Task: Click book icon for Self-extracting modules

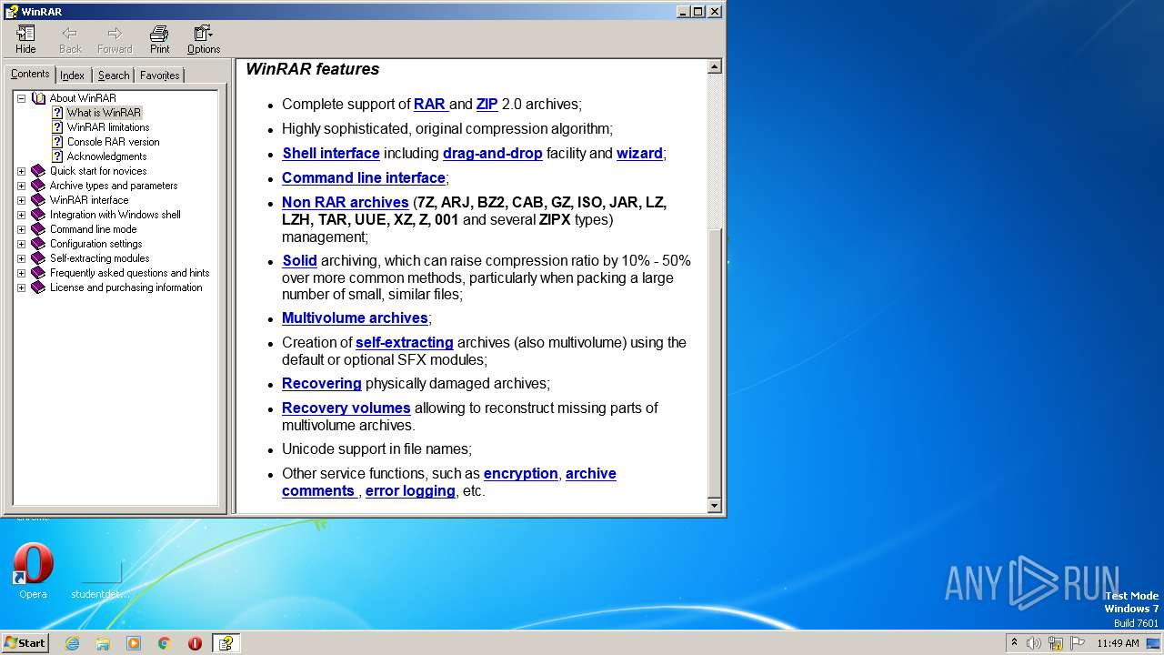Action: [38, 258]
